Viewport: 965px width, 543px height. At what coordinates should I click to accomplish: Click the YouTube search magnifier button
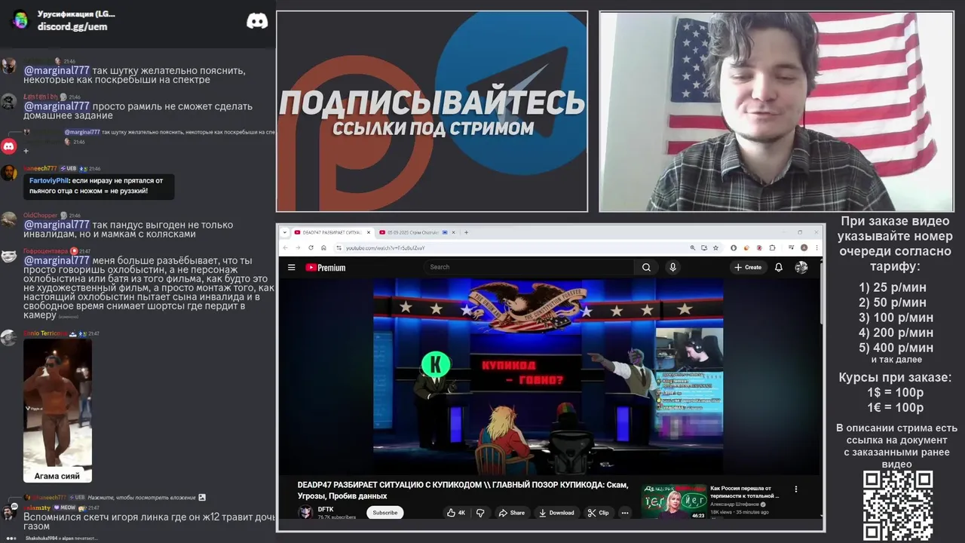[646, 267]
